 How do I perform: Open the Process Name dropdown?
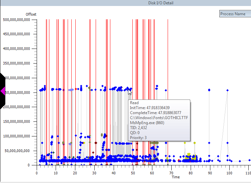235,14
